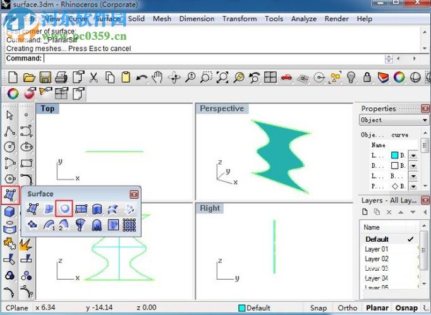Expand the Layer dropdown in Properties

click(413, 156)
